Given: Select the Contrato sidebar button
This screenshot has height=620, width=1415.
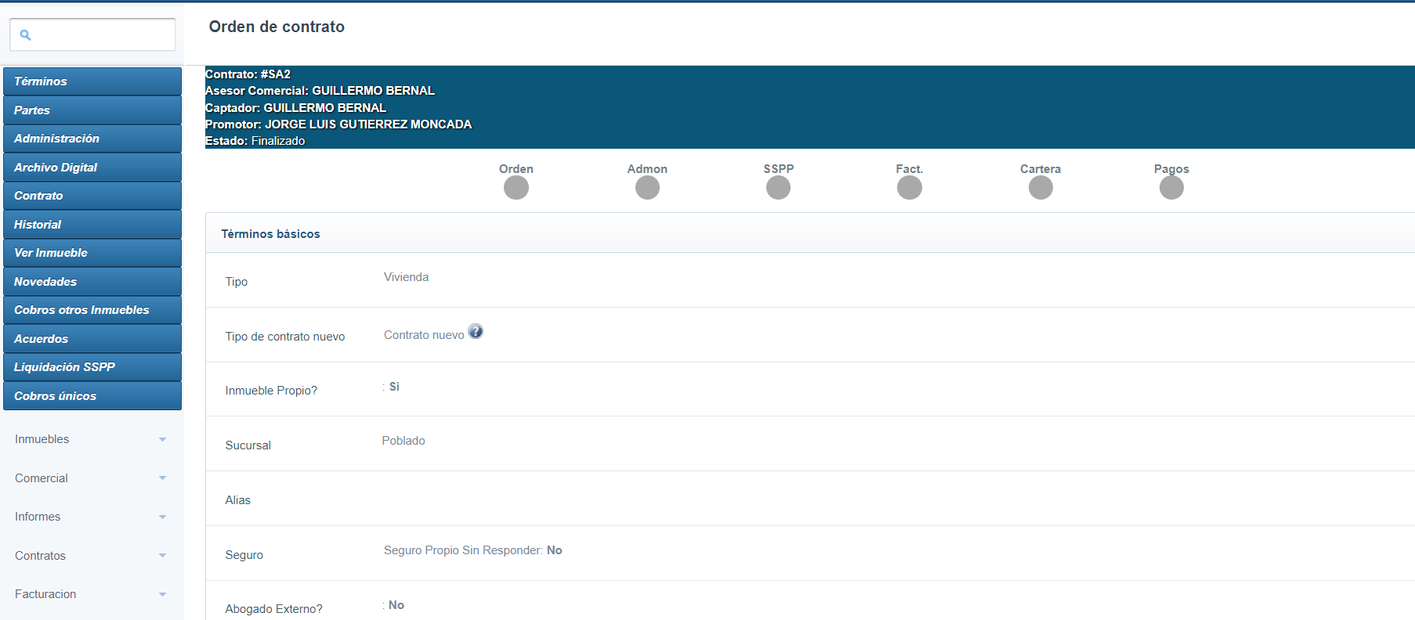Looking at the screenshot, I should click(92, 196).
